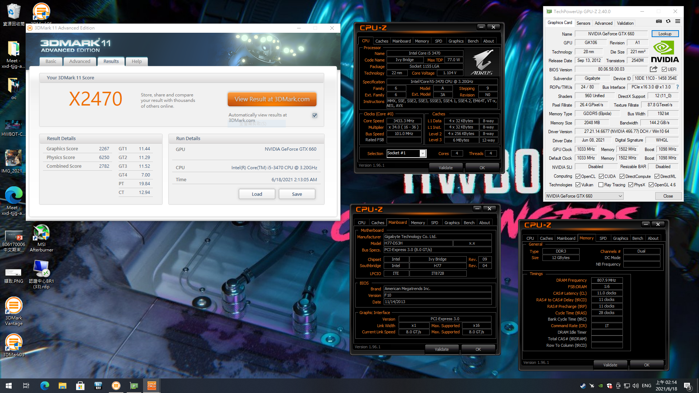Image resolution: width=699 pixels, height=393 pixels.
Task: Open the Results tab in 3DMark 11
Action: (x=111, y=61)
